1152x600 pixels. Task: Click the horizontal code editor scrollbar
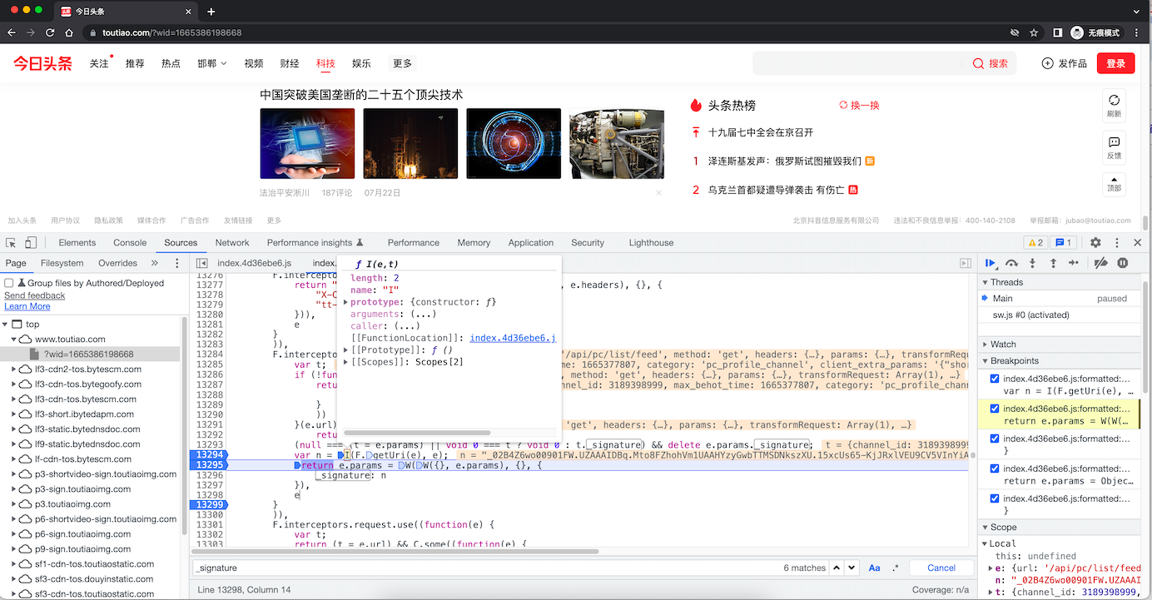point(395,551)
